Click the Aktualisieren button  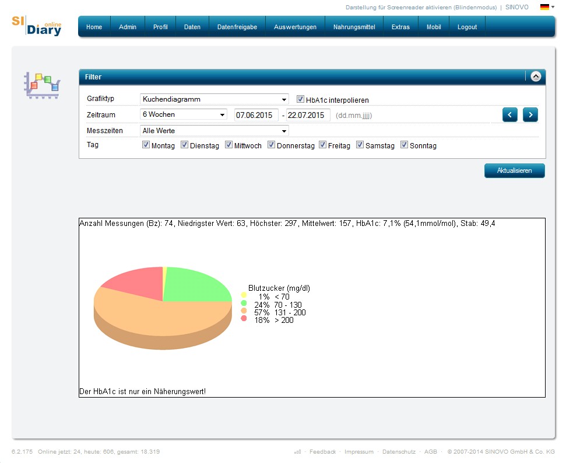pyautogui.click(x=514, y=170)
